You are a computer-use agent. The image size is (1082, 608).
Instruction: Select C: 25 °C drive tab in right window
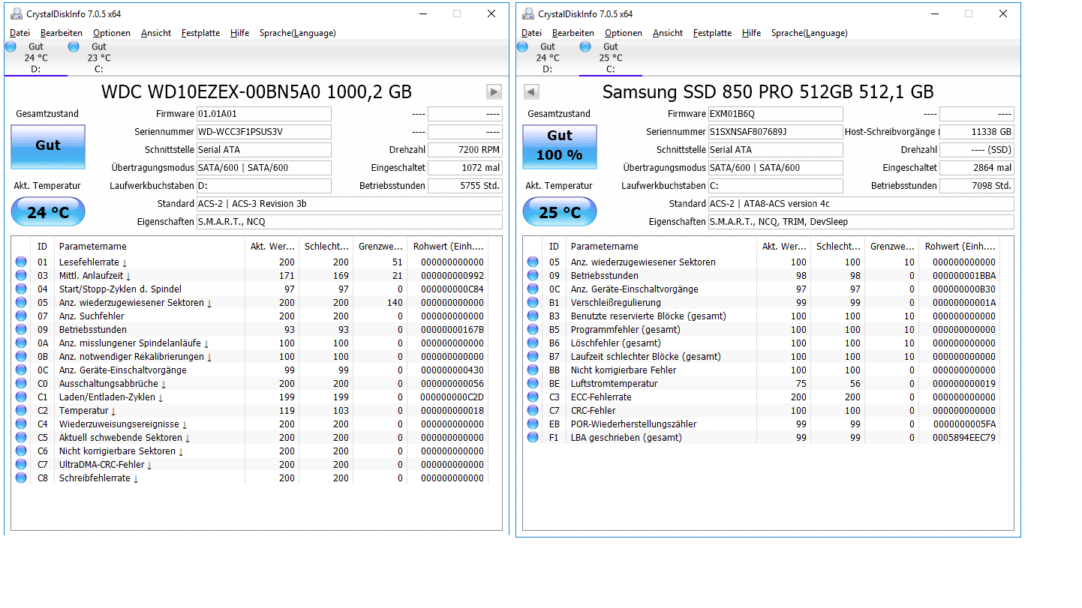pyautogui.click(x=610, y=58)
